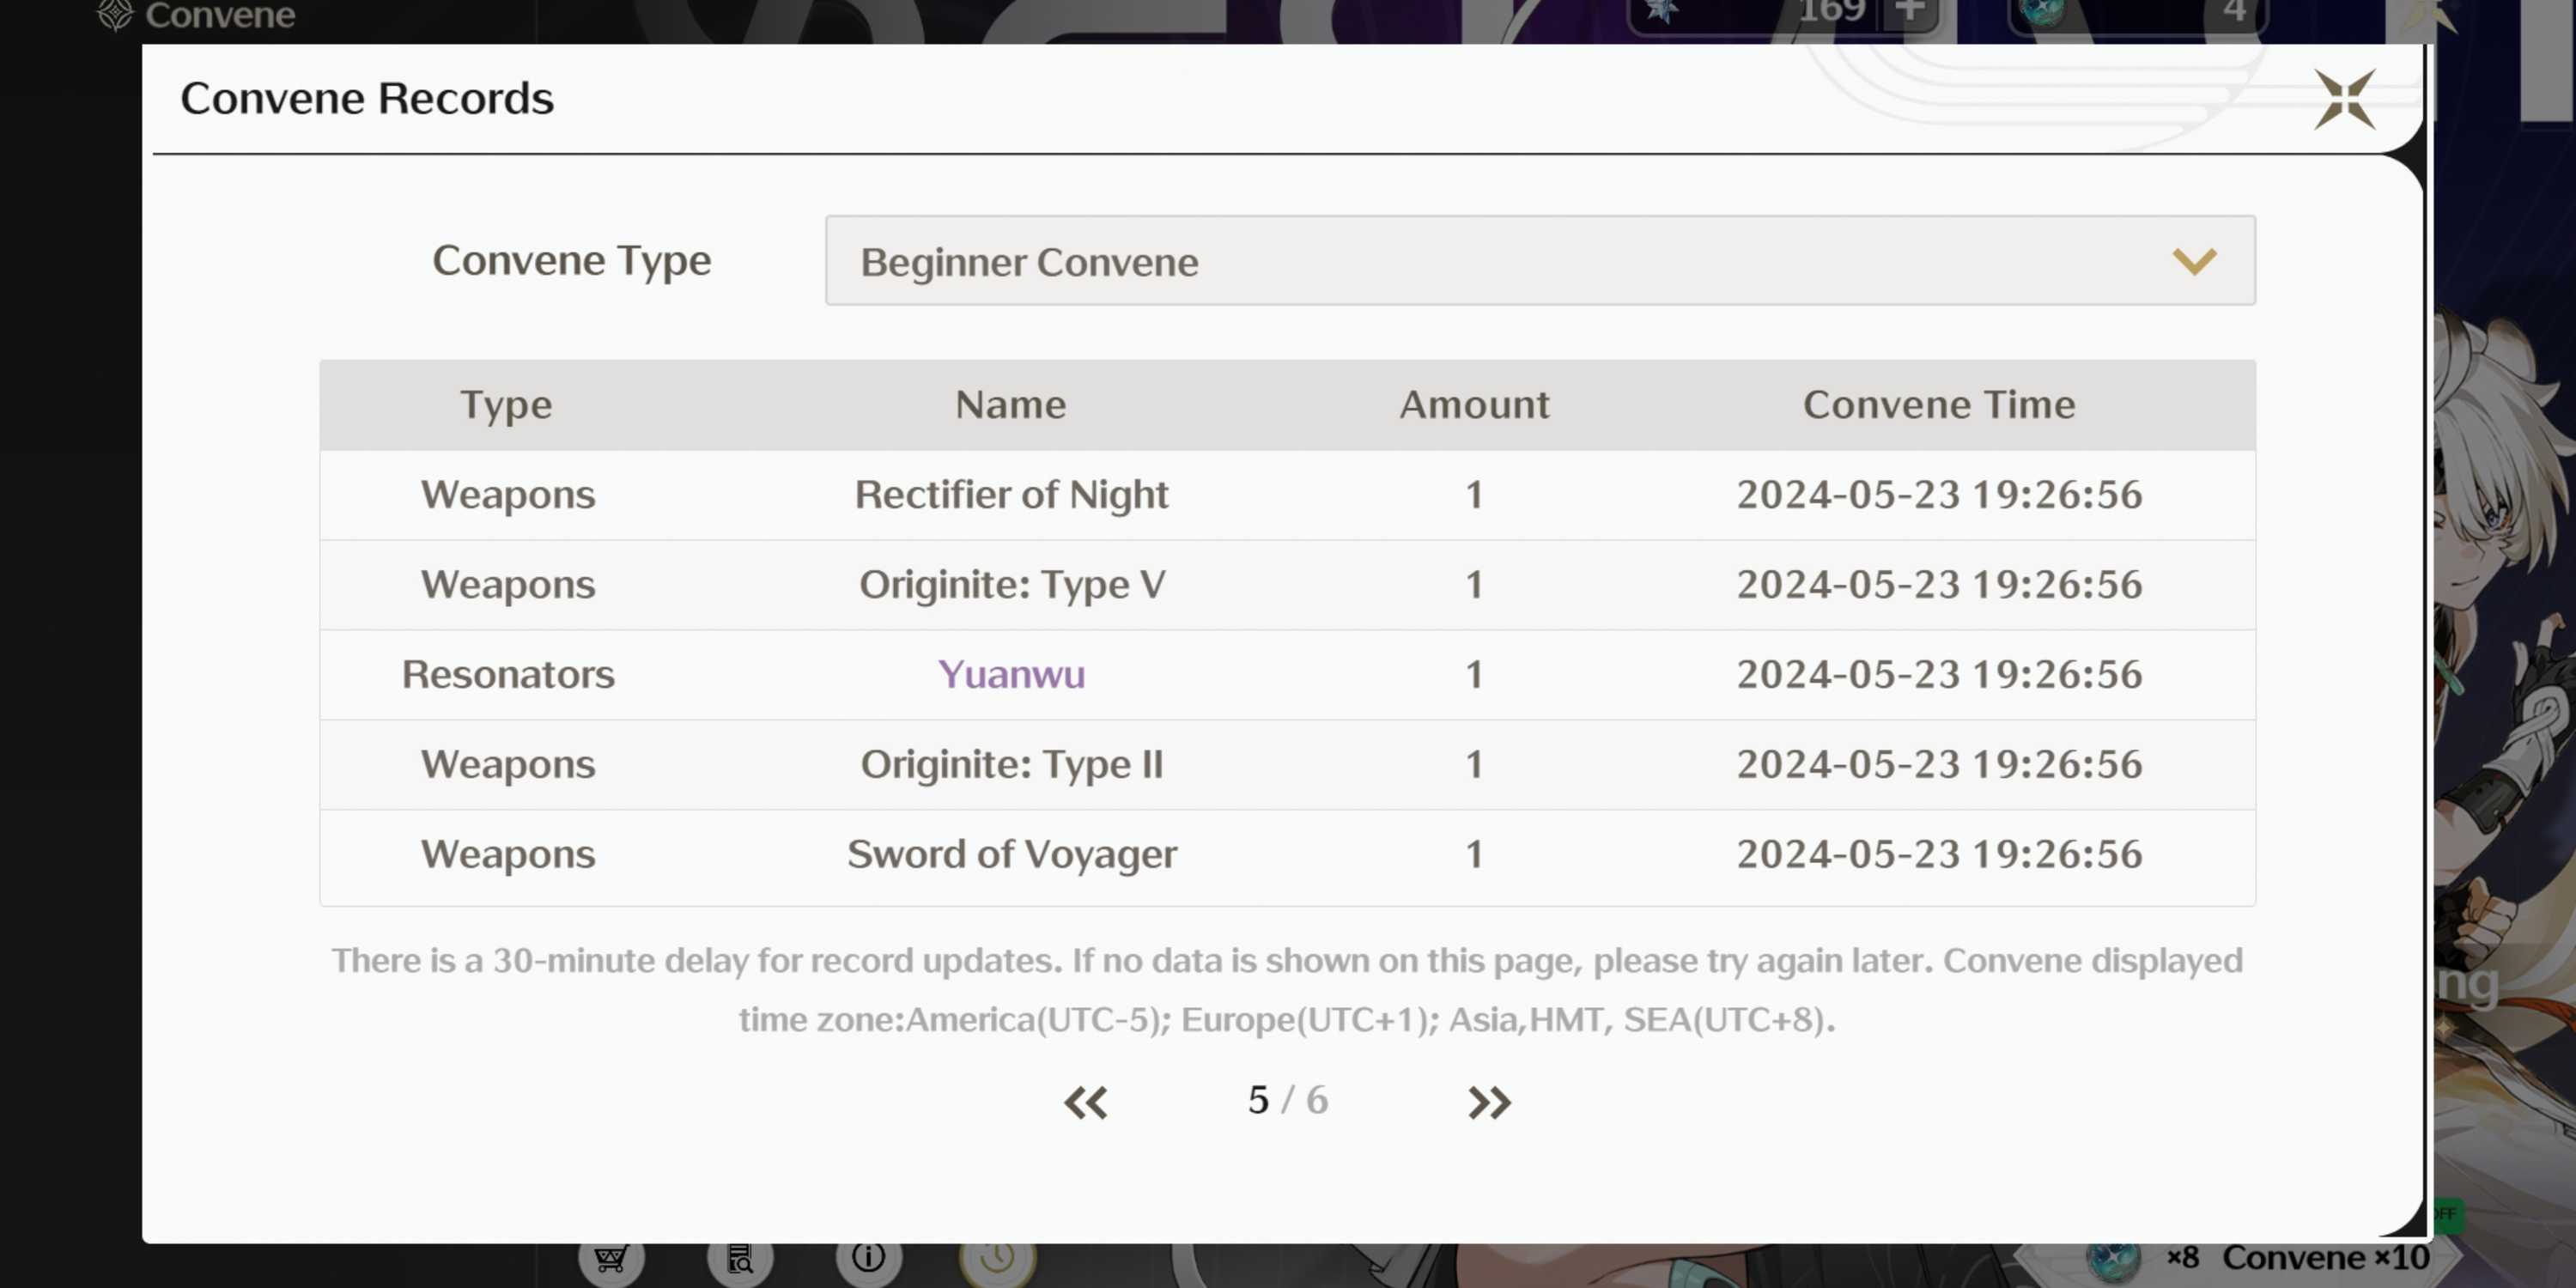Screen dimensions: 2576x1288
Task: Click the Yuanwu resonator name
Action: 1010,675
